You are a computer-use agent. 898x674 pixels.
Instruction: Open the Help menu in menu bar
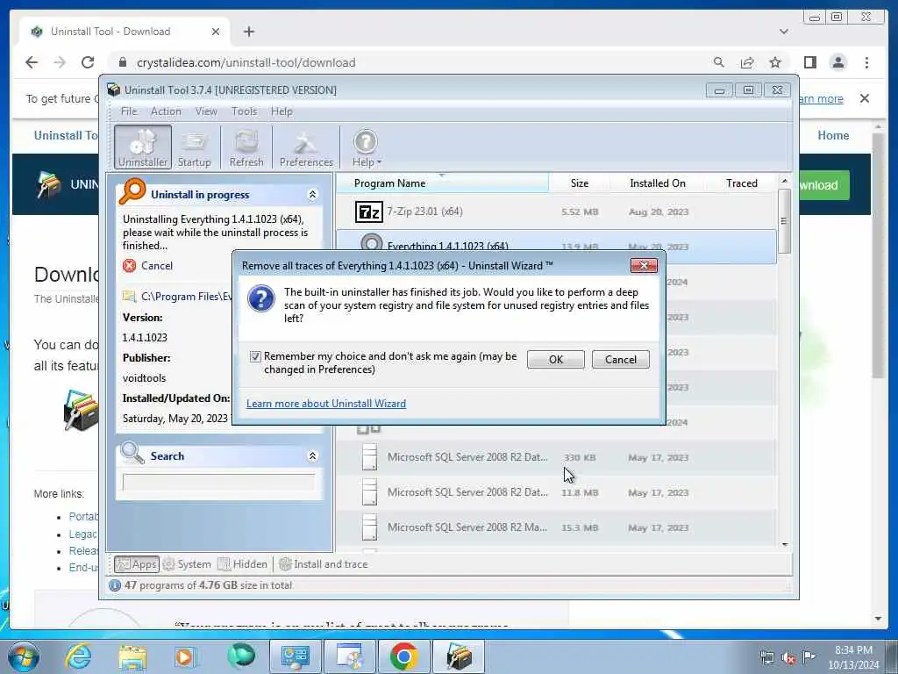pyautogui.click(x=282, y=111)
